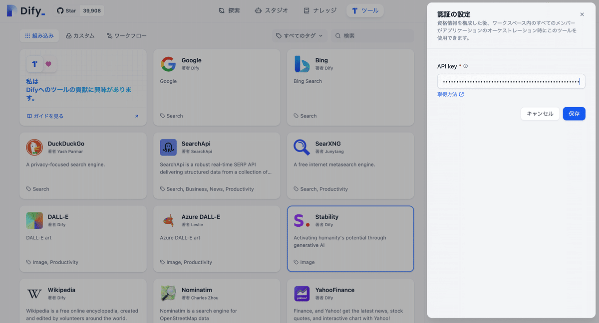The height and width of the screenshot is (323, 599).
Task: Click tag icon on Google card
Action: tap(162, 116)
